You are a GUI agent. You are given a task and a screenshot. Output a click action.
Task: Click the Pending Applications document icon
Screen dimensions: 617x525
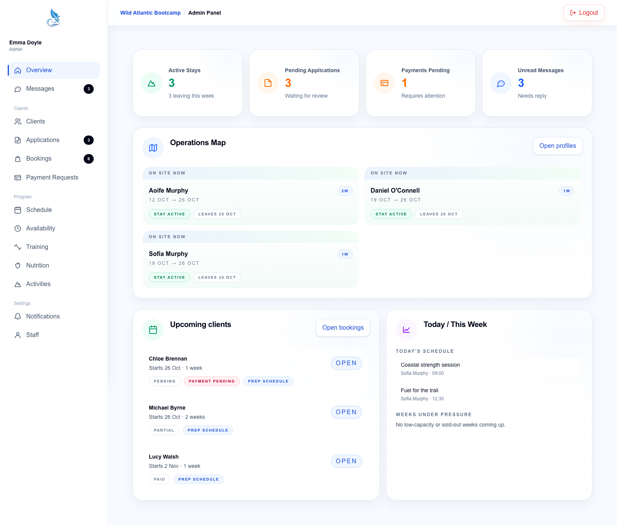point(268,83)
